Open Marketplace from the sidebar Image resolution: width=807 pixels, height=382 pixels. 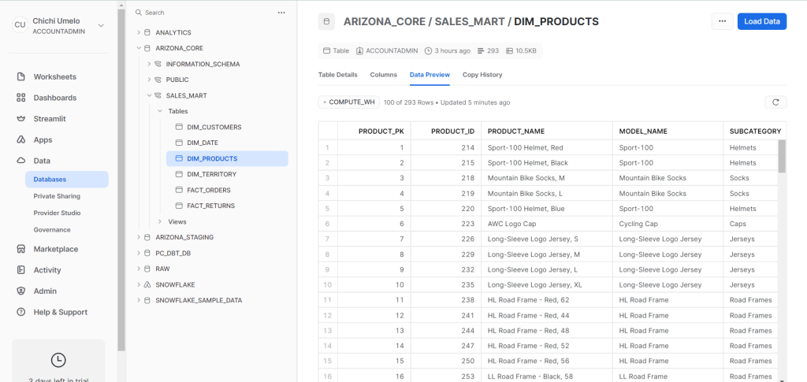pos(21,249)
